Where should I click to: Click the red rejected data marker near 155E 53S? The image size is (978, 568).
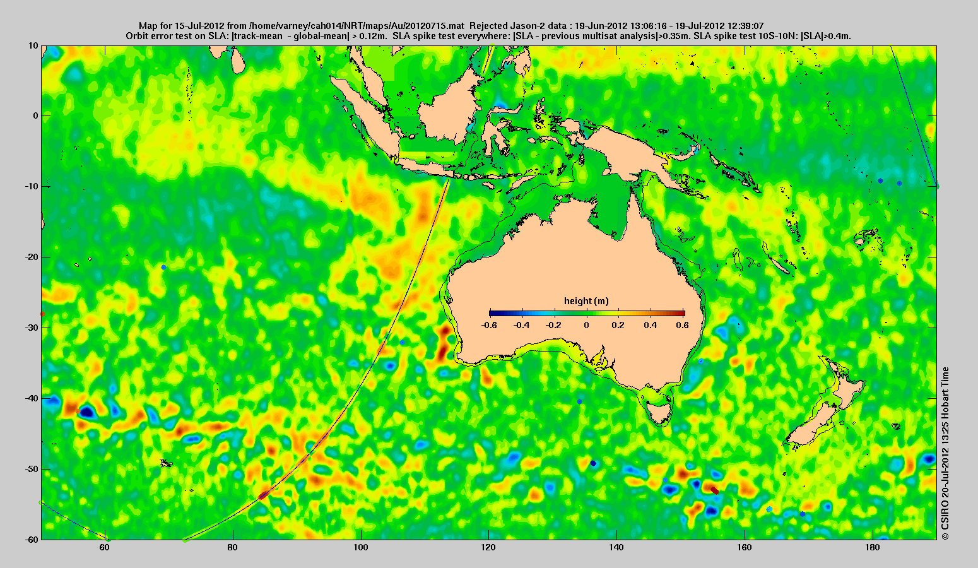pyautogui.click(x=714, y=490)
